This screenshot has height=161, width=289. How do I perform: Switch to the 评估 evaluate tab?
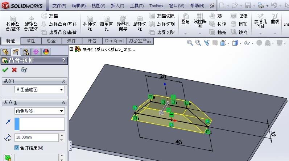[x=92, y=41]
